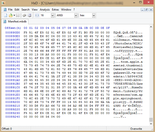Click decoded text 'CameraPreviewIma'
This screenshot has height=132, width=155.
tap(128, 69)
